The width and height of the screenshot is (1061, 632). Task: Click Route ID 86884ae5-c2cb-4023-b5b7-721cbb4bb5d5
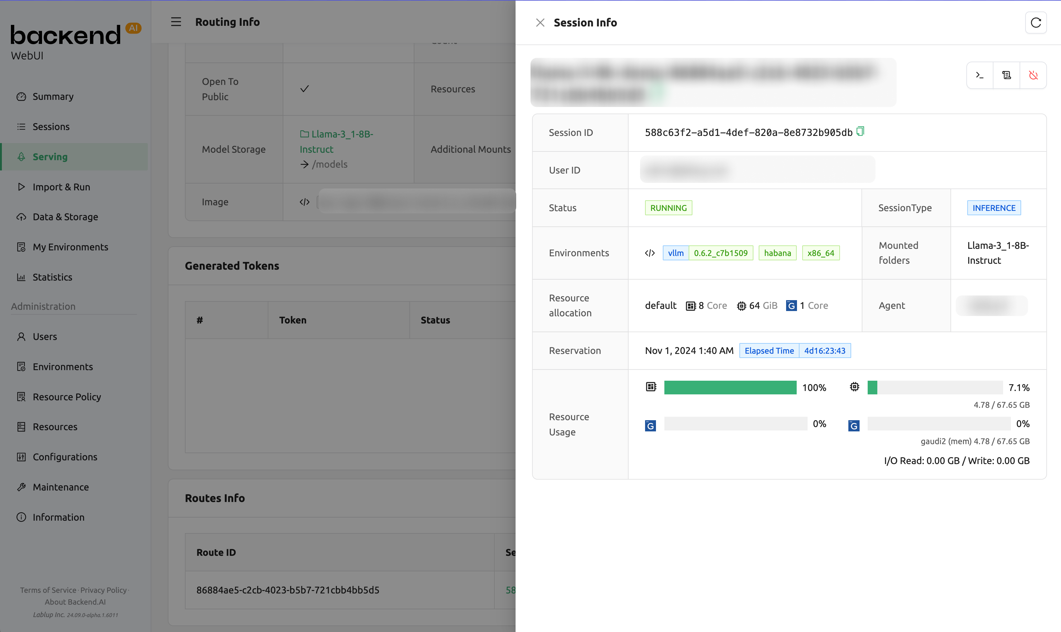tap(288, 590)
